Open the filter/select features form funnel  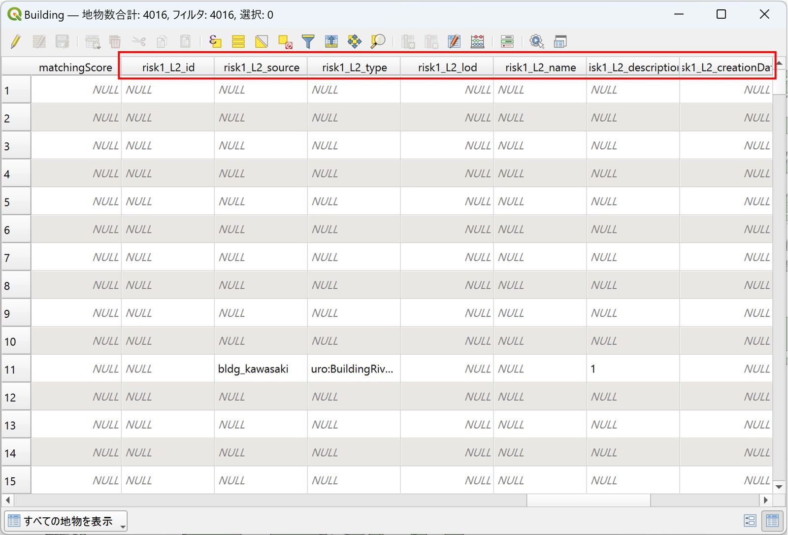(x=308, y=41)
